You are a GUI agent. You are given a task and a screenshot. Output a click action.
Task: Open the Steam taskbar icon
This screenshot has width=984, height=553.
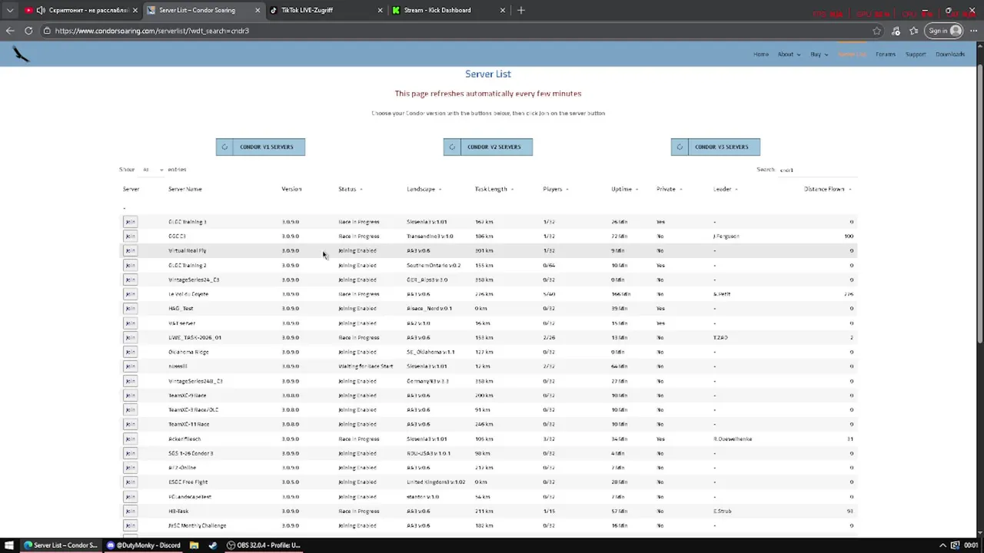[212, 545]
